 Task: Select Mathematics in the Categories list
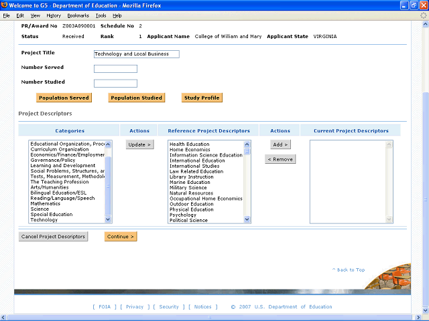point(45,203)
